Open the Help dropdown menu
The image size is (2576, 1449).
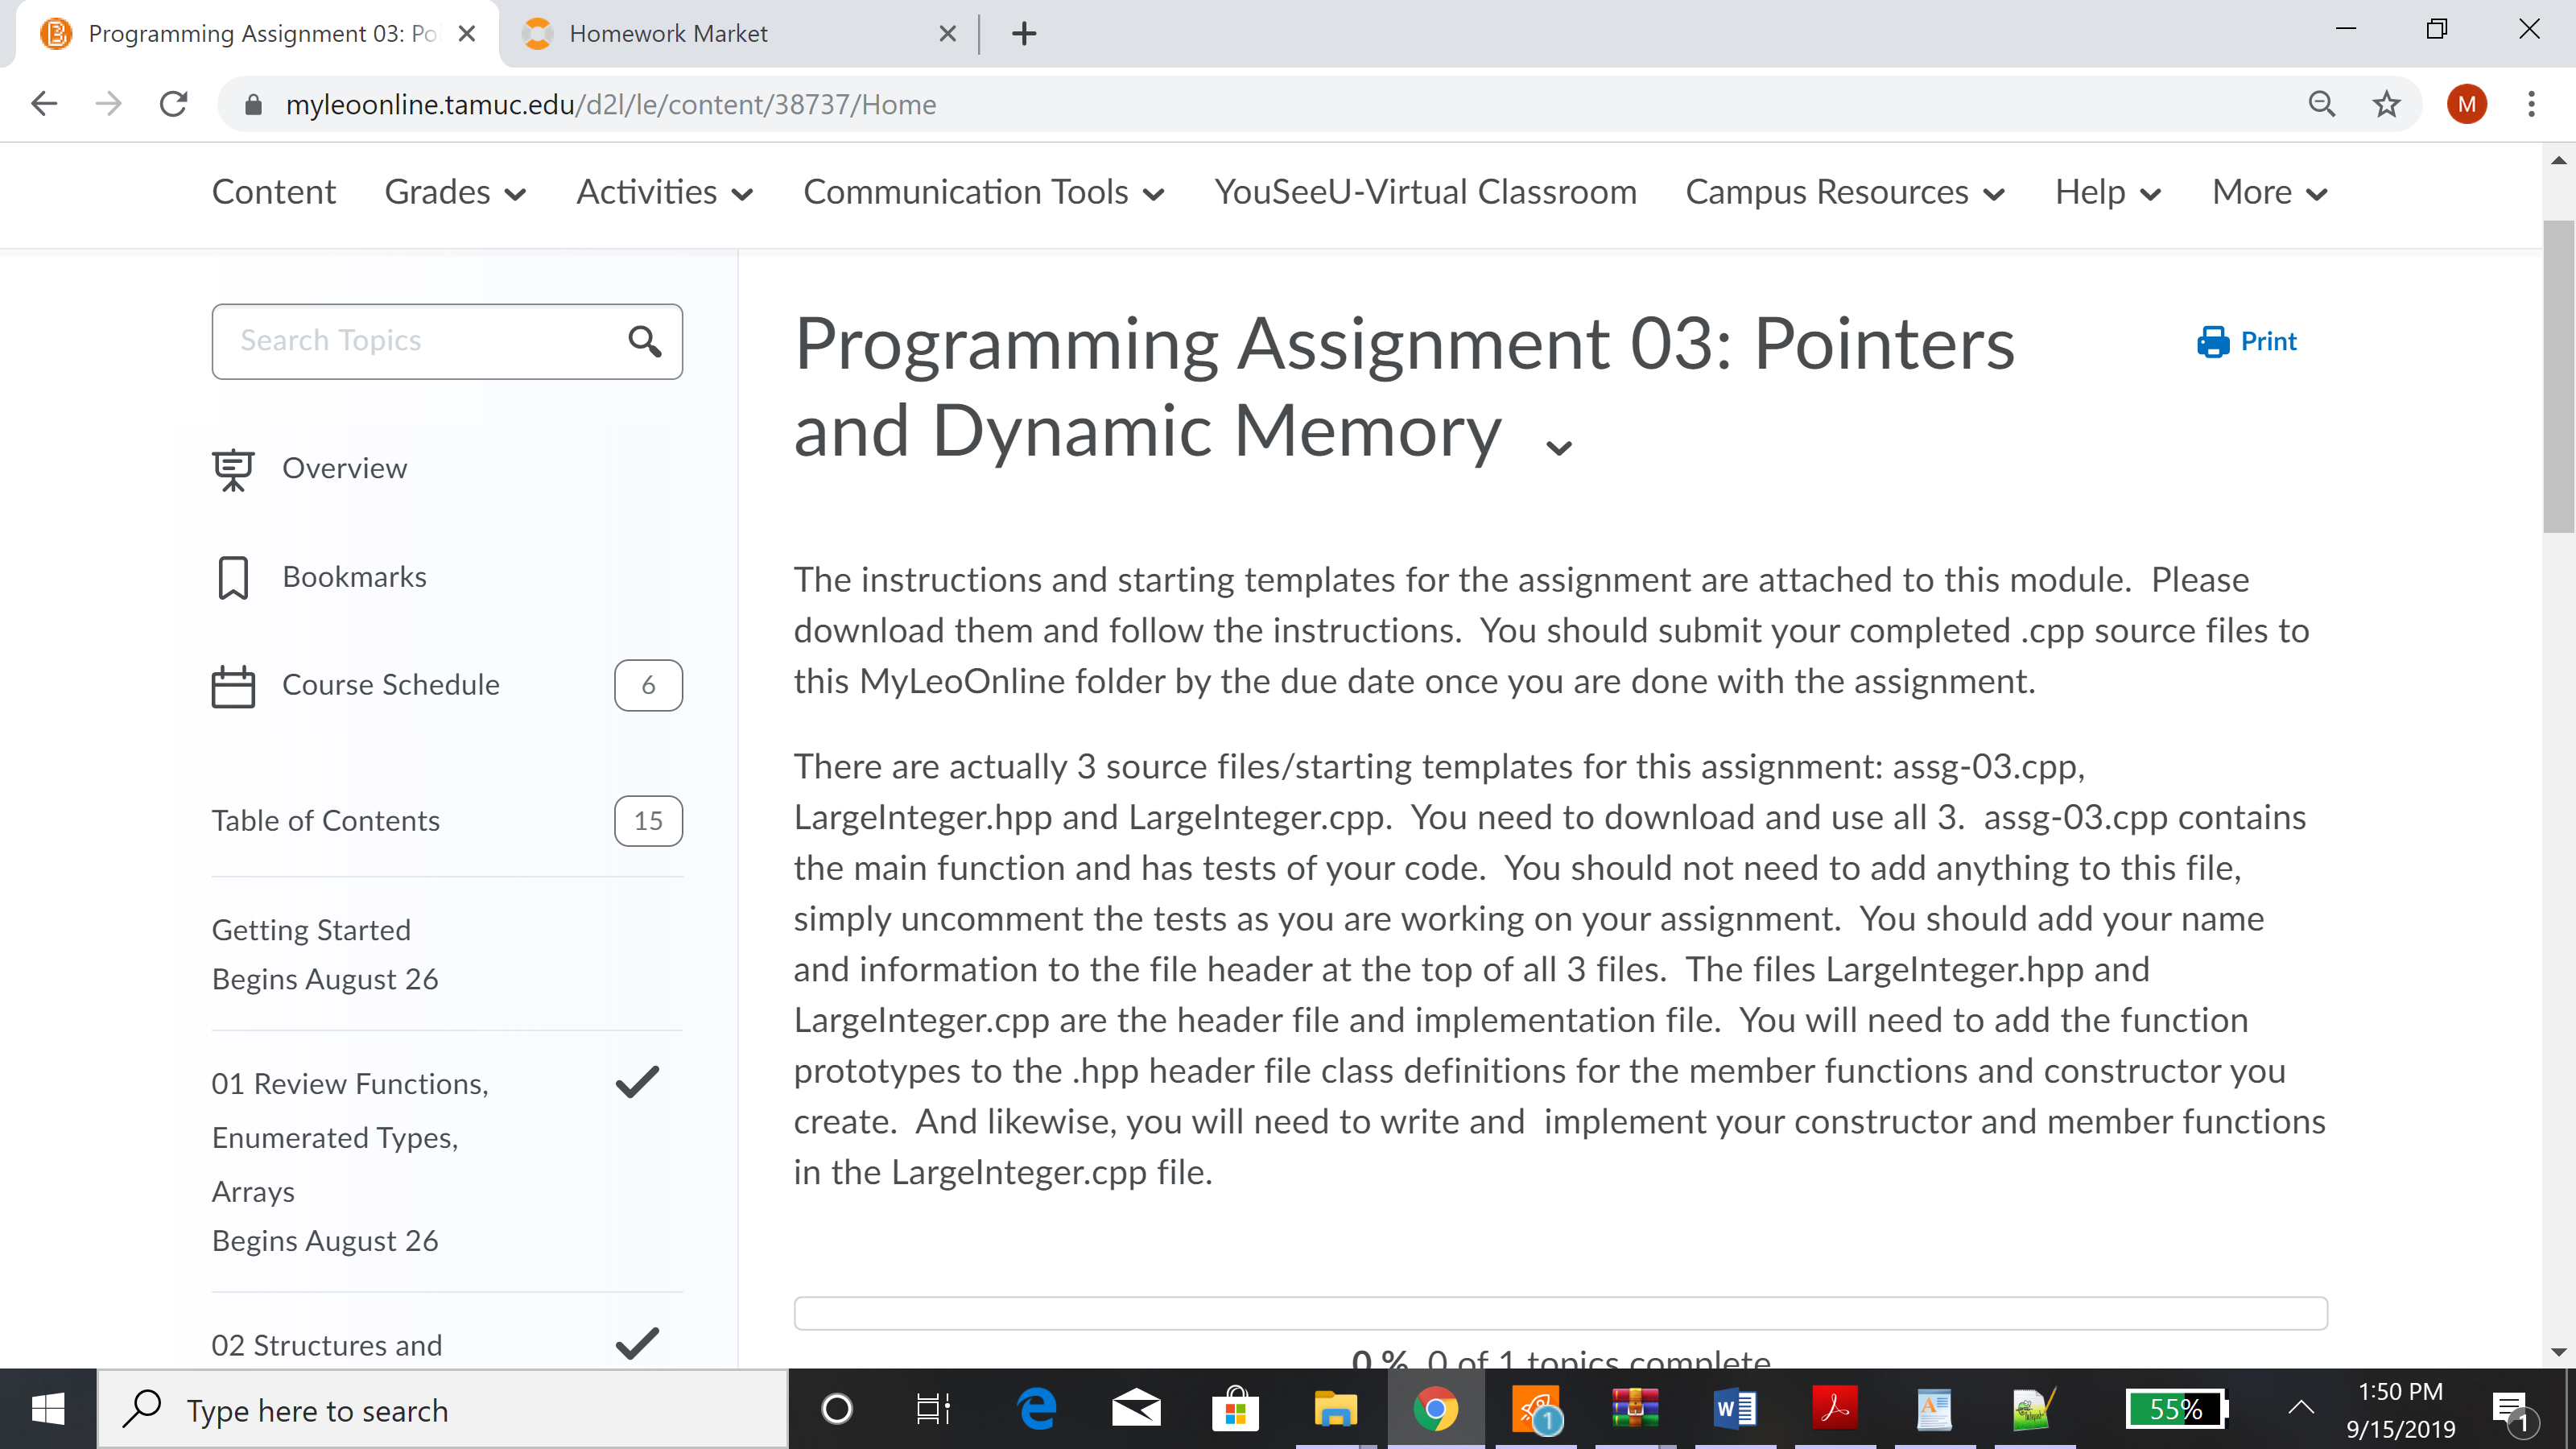coord(2108,192)
